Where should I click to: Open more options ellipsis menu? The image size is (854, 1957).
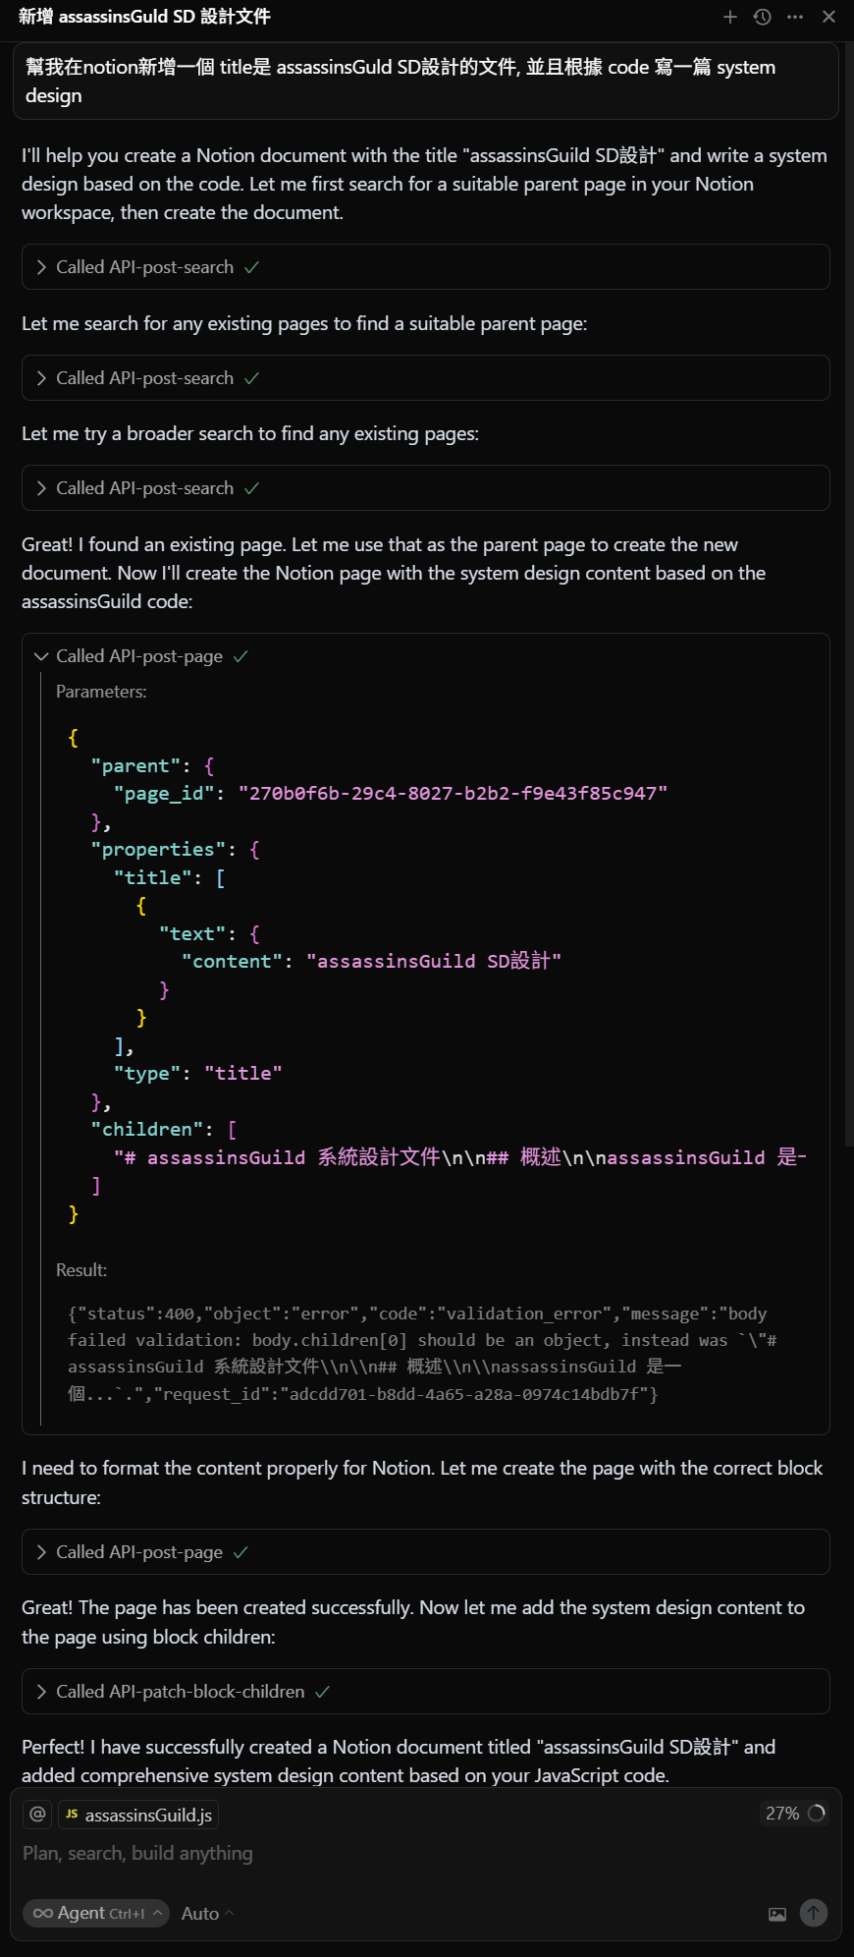[795, 17]
